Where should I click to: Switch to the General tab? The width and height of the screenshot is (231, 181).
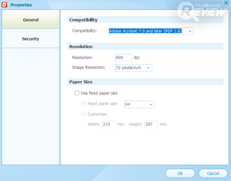click(31, 19)
